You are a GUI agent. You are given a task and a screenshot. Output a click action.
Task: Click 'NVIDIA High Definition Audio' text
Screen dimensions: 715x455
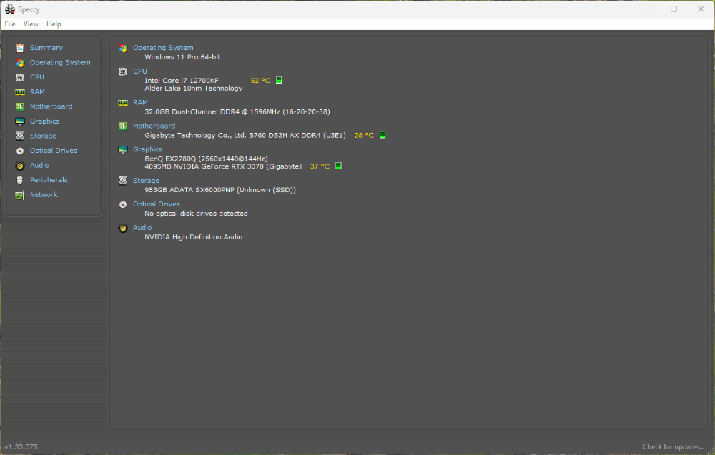193,237
